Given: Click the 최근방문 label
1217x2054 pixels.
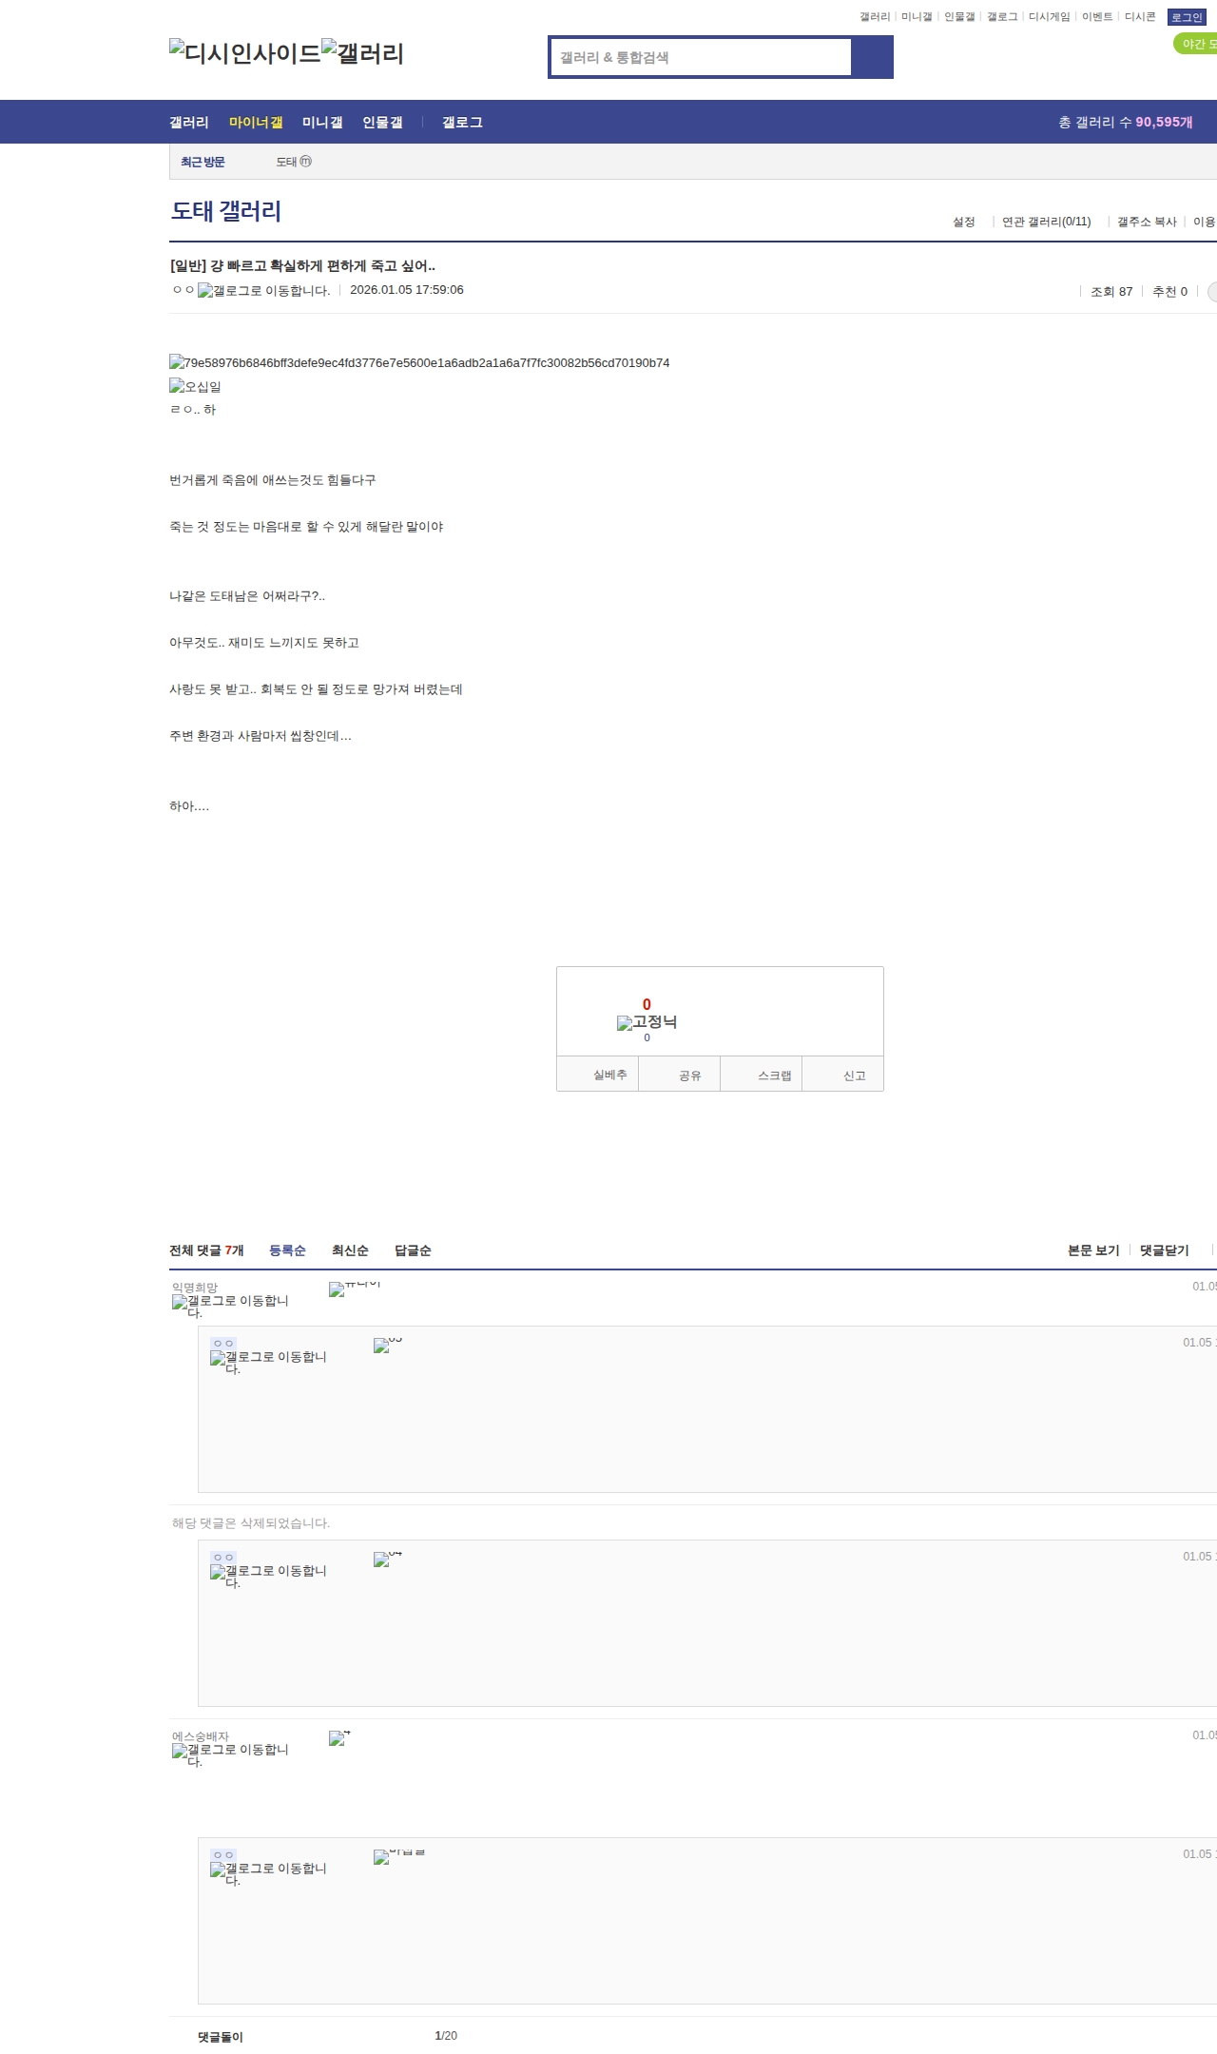Looking at the screenshot, I should point(203,162).
